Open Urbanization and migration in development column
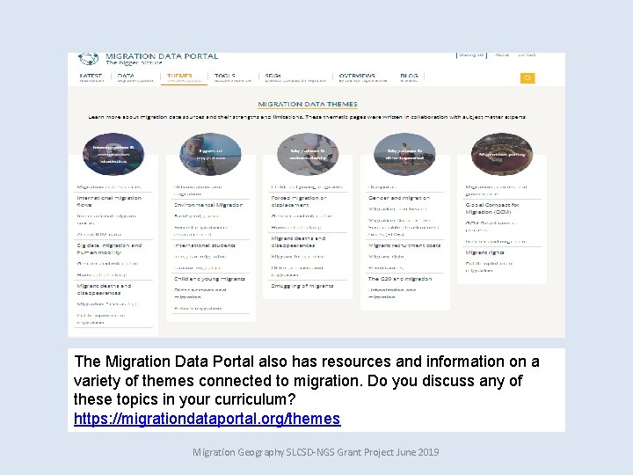This screenshot has height=475, width=633. pyautogui.click(x=392, y=293)
